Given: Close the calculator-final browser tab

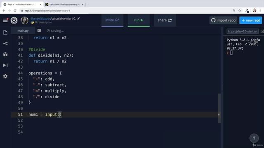Looking at the screenshot, I should (82, 5).
